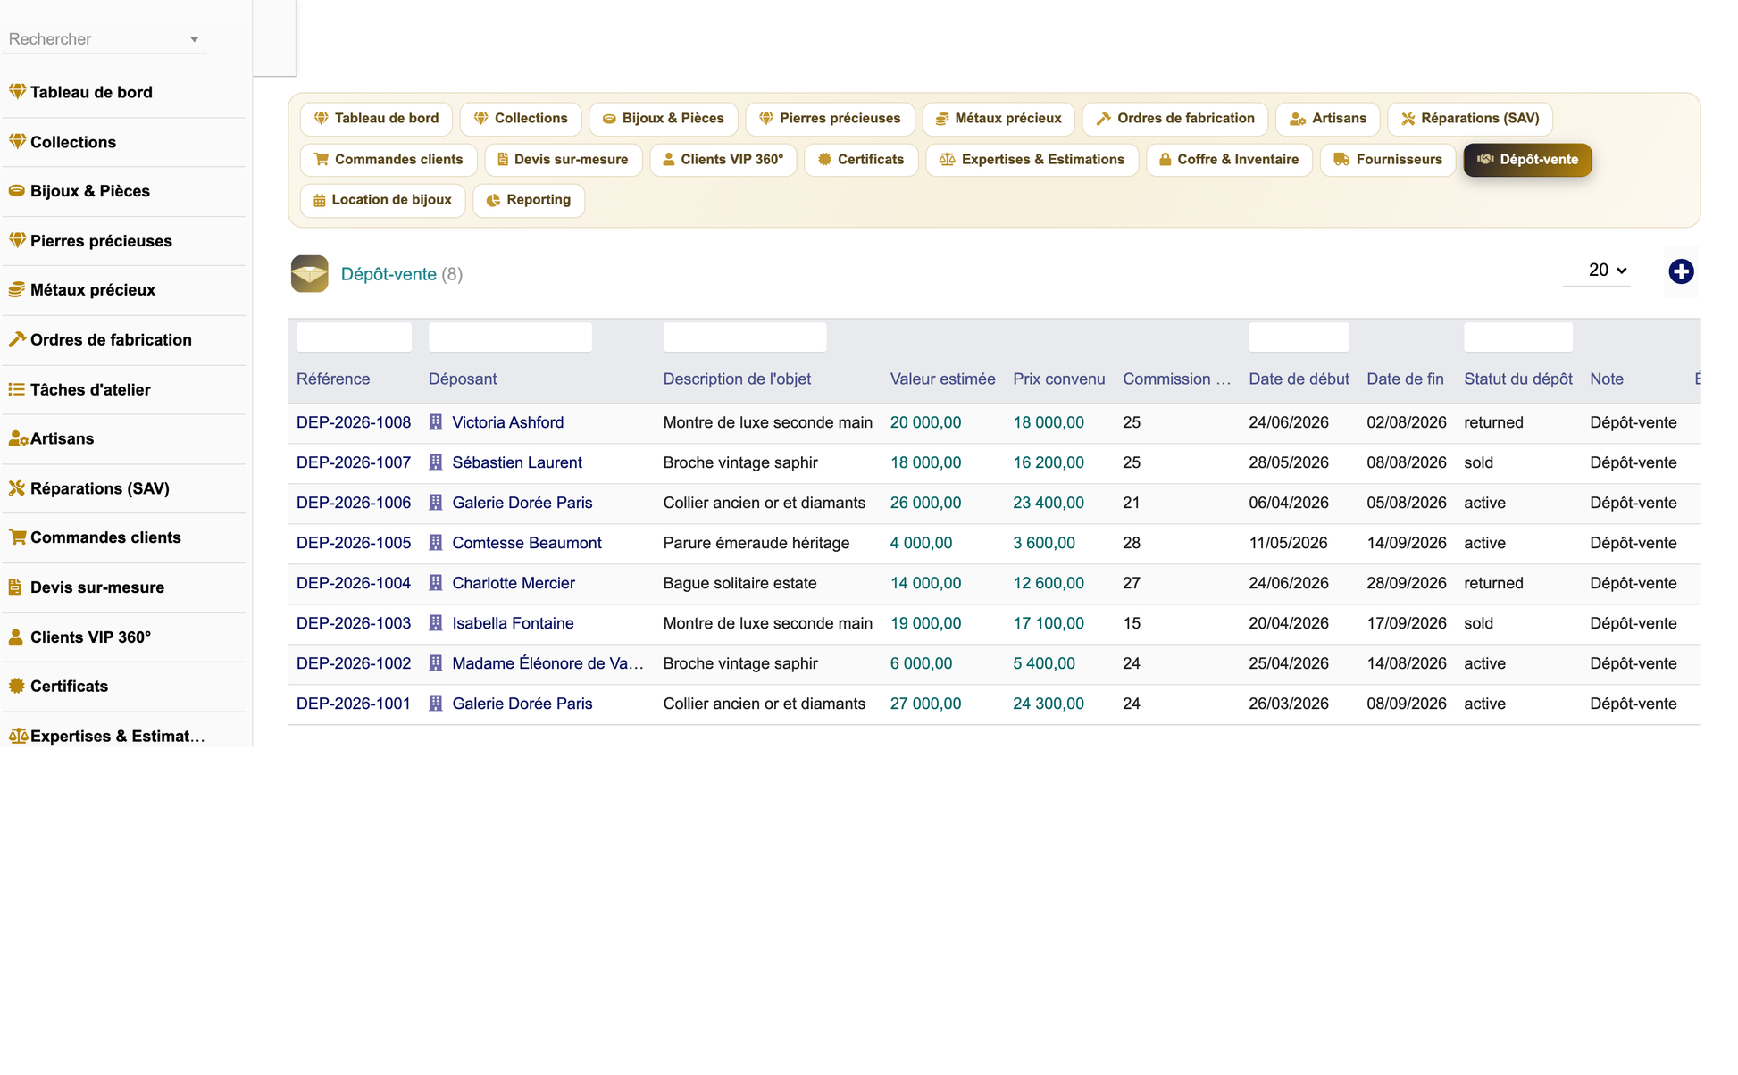Open the Location de bijoux tab

pyautogui.click(x=383, y=200)
